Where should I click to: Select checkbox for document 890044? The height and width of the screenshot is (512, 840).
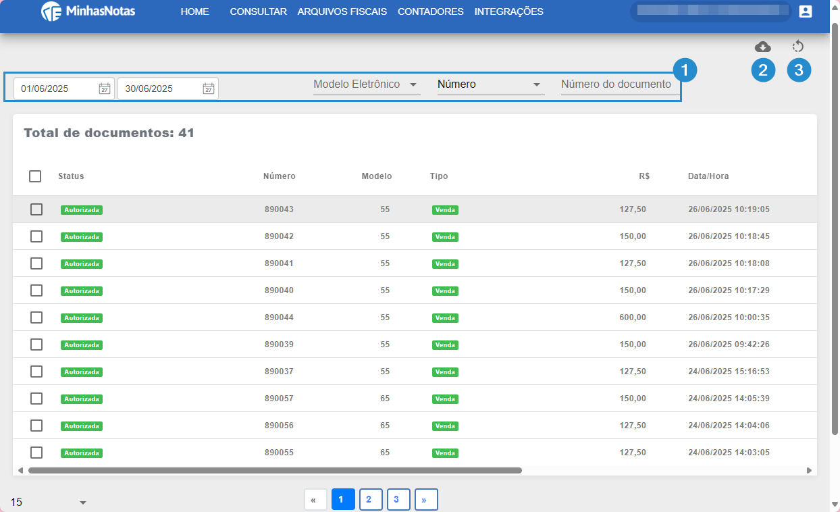[36, 317]
